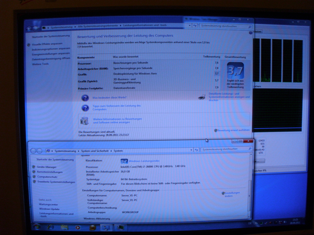Screen dimensions: 314x235
Task: Switch to Task Manager taskbar button
Action: pyautogui.click(x=120, y=228)
